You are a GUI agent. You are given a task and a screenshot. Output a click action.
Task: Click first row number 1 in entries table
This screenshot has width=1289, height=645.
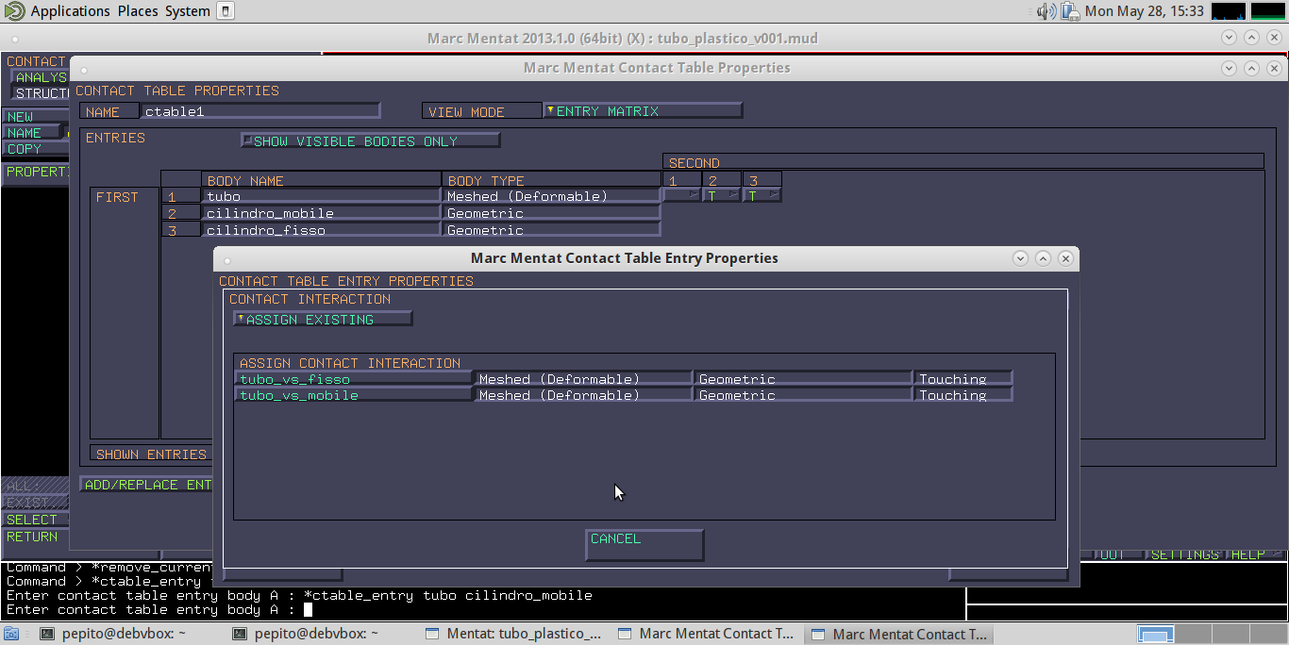click(x=180, y=196)
